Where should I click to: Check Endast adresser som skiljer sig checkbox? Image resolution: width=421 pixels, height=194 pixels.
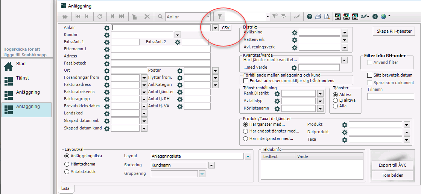point(246,80)
